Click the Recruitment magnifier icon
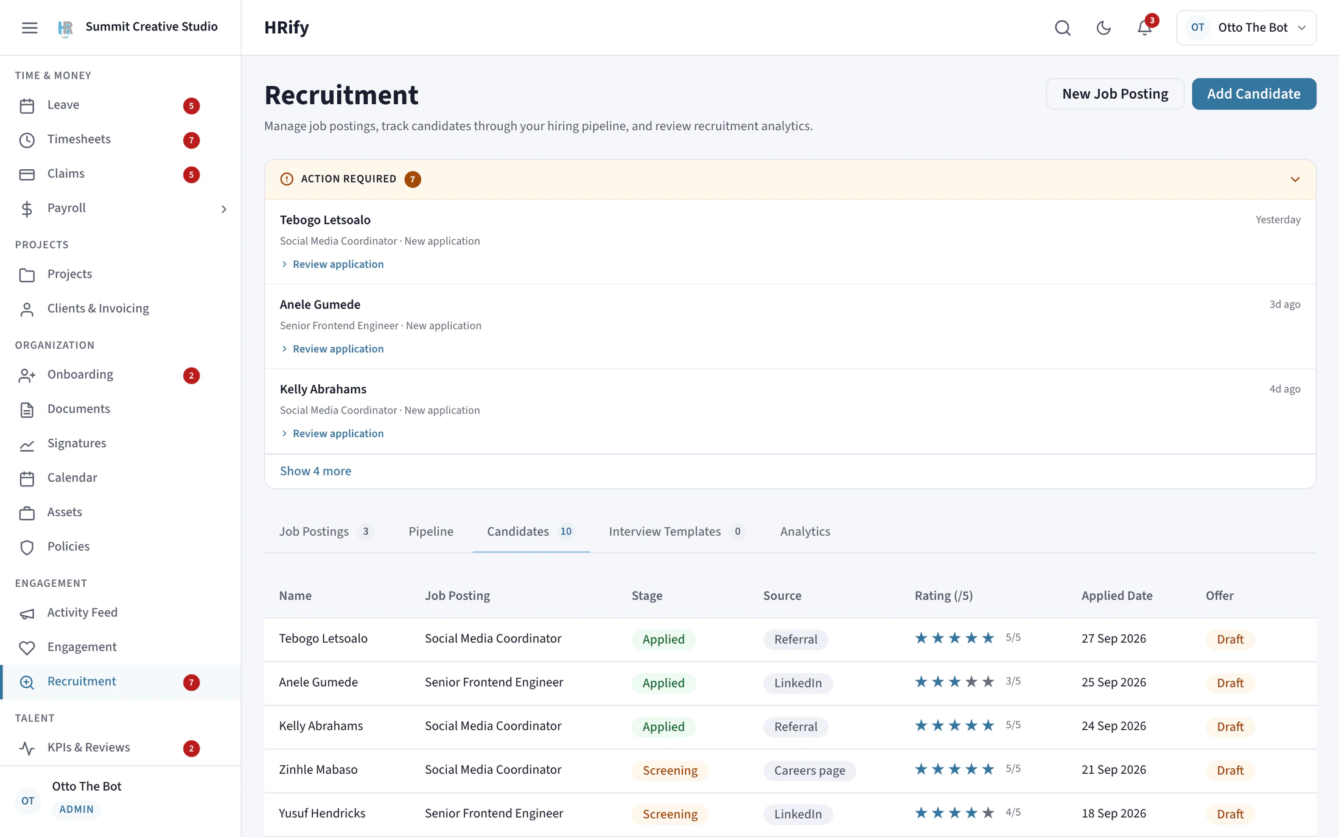Viewport: 1339px width, 837px height. point(27,682)
